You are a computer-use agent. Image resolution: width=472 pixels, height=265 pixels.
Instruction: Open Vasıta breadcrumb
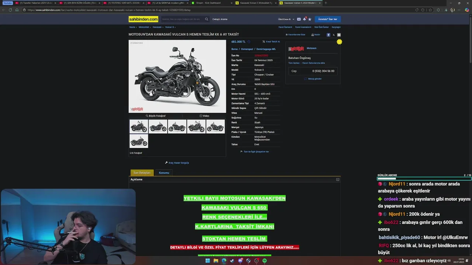pos(132,27)
